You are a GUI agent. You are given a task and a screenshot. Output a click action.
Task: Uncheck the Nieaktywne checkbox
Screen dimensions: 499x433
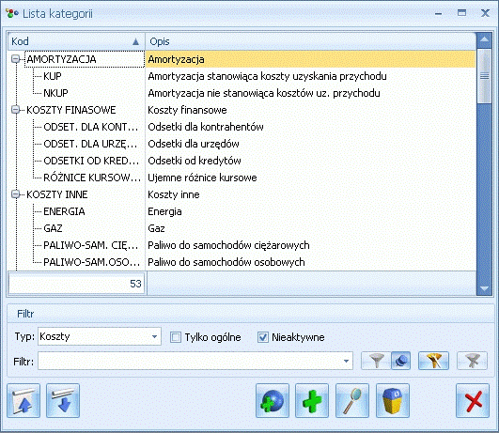coord(262,337)
